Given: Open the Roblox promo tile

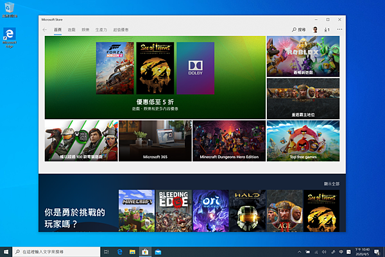Looking at the screenshot, I should [x=304, y=56].
